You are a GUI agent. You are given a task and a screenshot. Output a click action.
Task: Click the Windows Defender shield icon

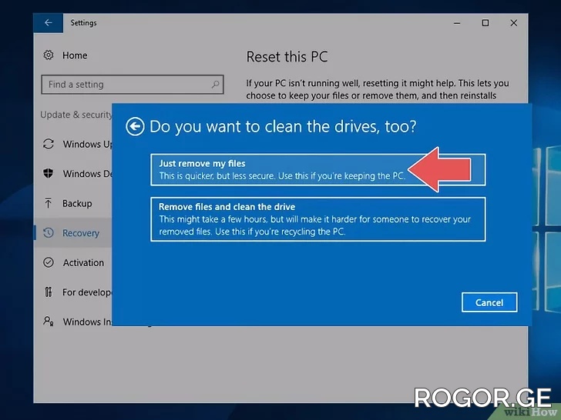coord(49,174)
